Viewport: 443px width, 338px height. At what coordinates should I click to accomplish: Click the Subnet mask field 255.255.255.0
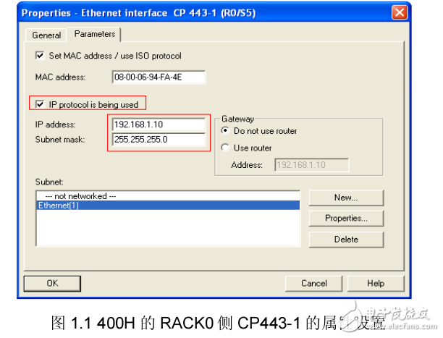[x=159, y=139]
